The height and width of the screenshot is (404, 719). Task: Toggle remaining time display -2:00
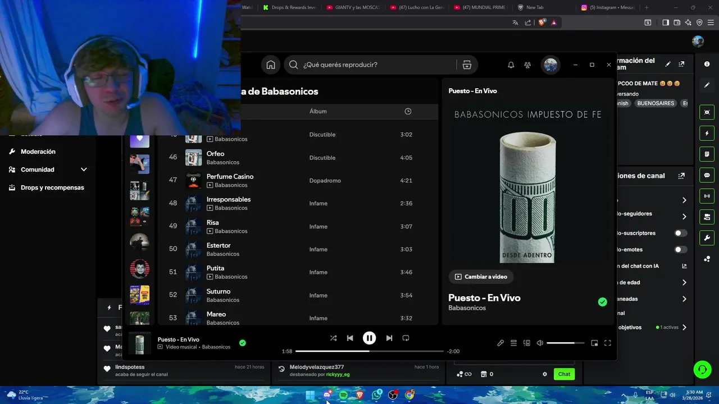coord(453,351)
